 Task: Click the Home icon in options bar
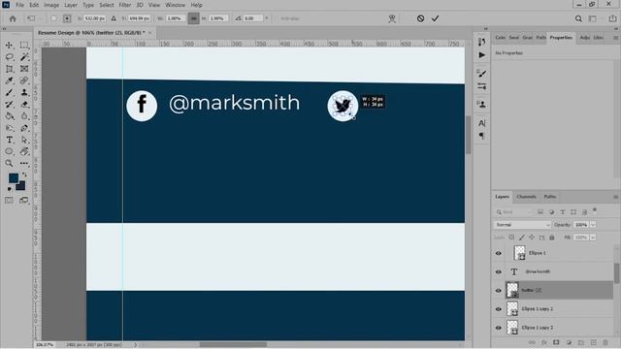(x=13, y=18)
